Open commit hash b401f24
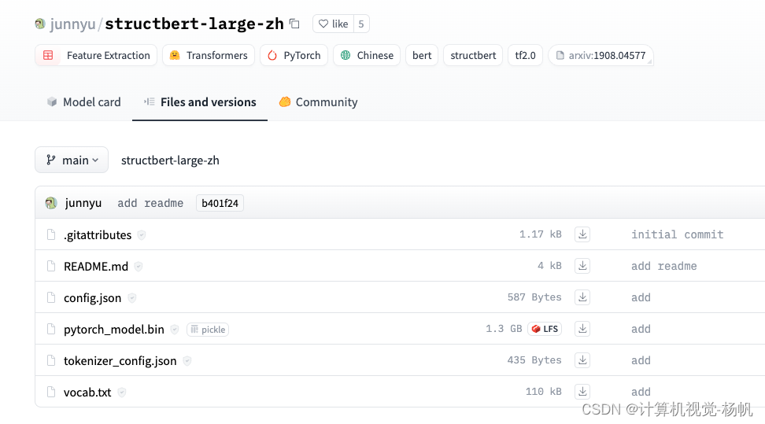Viewport: 765px width, 424px height. [x=220, y=203]
